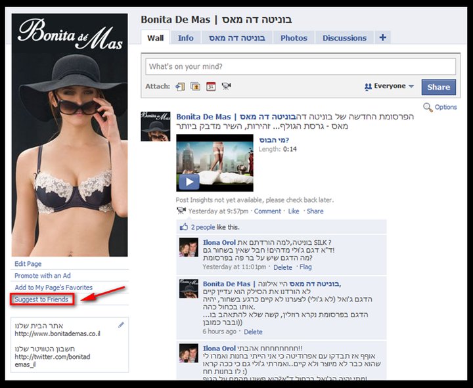Click the large Bonita de Mas profile picture
The height and width of the screenshot is (388, 473).
tap(70, 135)
